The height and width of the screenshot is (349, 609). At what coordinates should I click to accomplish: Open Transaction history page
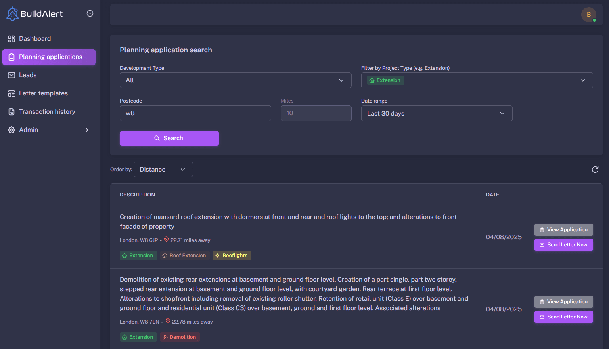tap(47, 112)
